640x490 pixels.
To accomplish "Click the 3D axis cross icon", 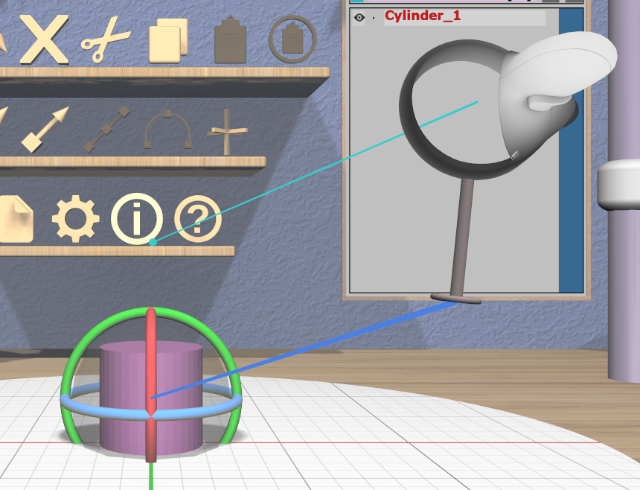I will pyautogui.click(x=227, y=133).
